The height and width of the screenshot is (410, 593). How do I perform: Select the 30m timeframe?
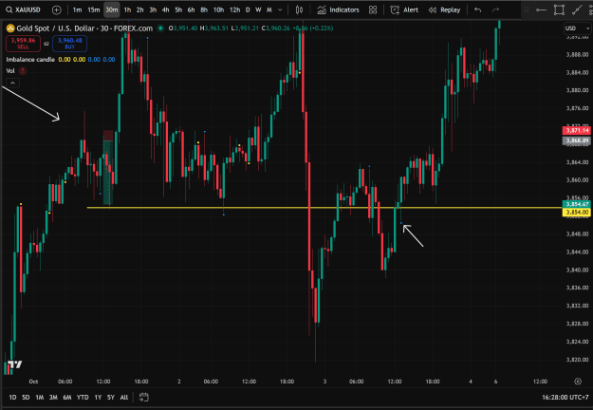pyautogui.click(x=112, y=9)
